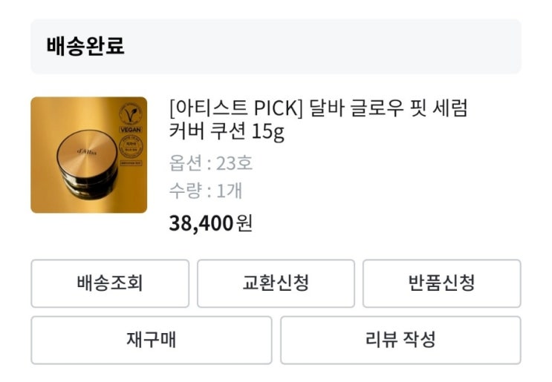Click the 옵션 : 23호 option text
This screenshot has height=382, width=552.
point(211,162)
